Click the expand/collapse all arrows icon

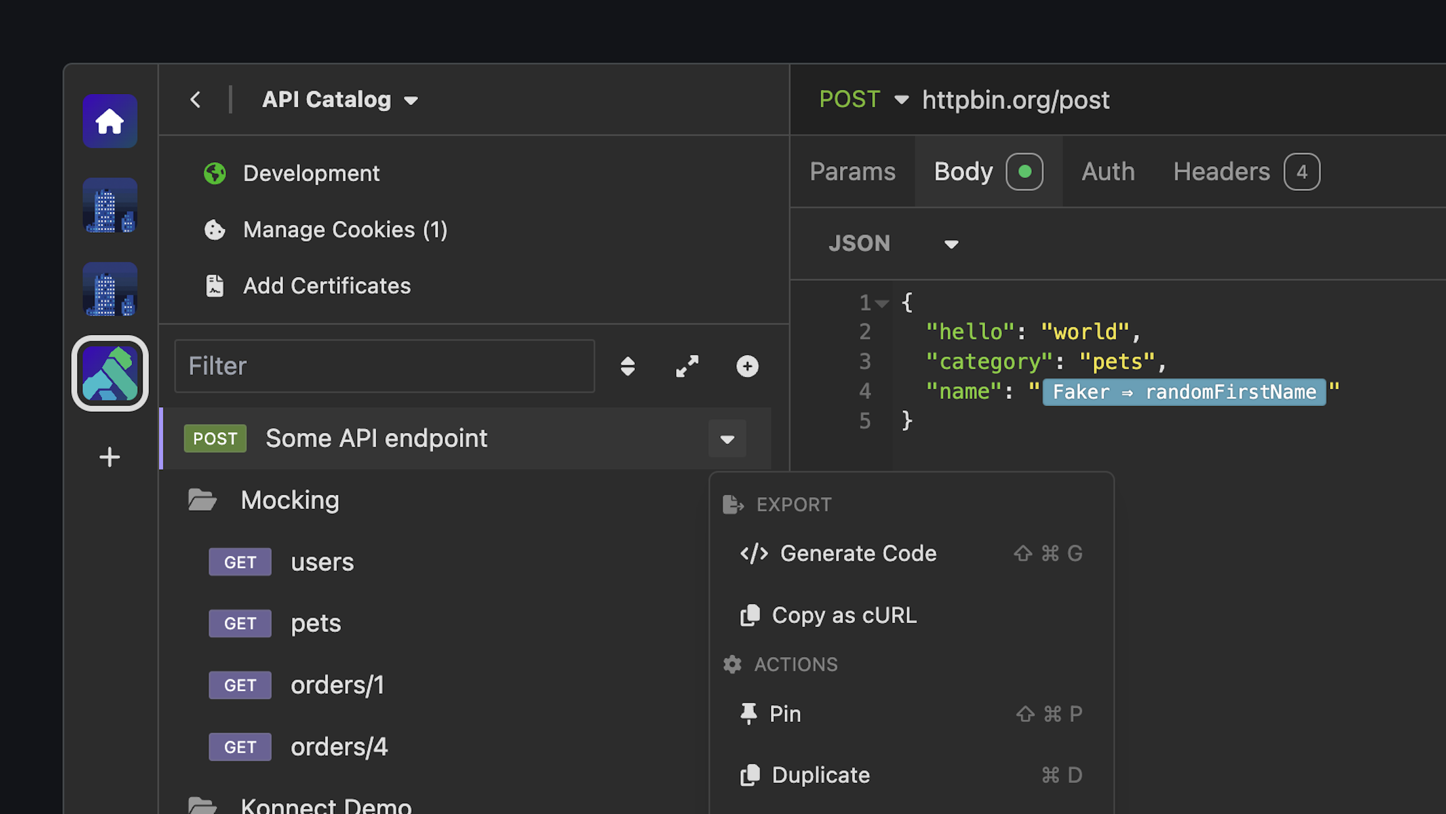[687, 366]
